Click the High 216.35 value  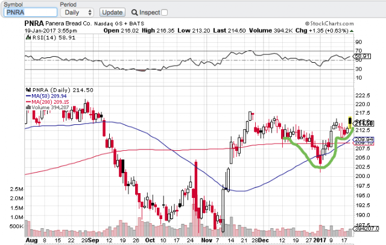[158, 31]
